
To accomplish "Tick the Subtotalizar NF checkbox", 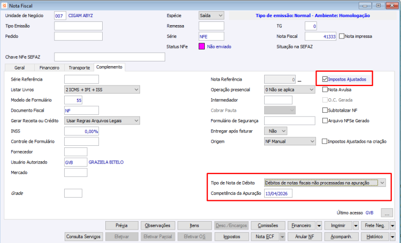I will click(x=325, y=111).
